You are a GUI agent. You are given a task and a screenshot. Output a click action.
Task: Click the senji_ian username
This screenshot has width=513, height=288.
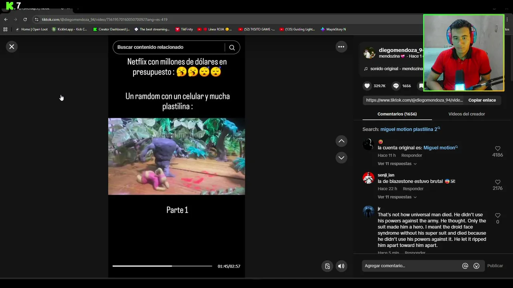coord(386,175)
